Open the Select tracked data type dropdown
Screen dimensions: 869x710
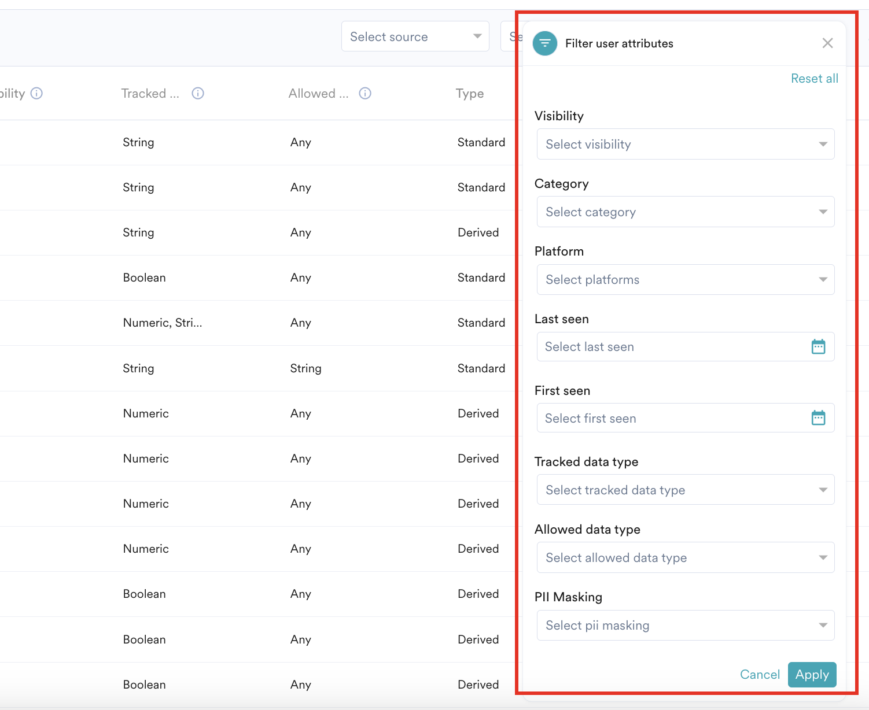pos(685,490)
